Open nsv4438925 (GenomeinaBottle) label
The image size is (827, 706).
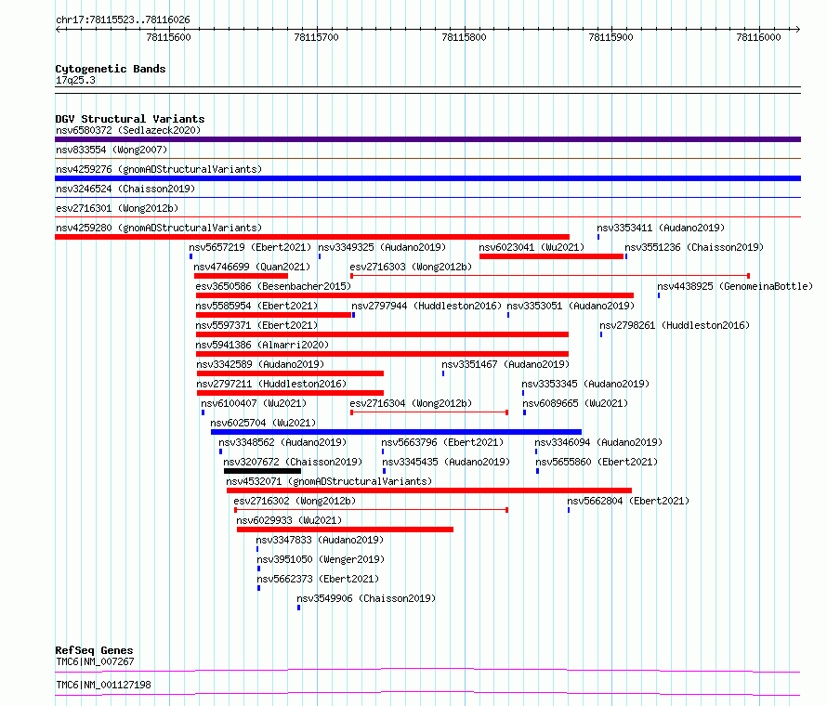click(x=735, y=286)
